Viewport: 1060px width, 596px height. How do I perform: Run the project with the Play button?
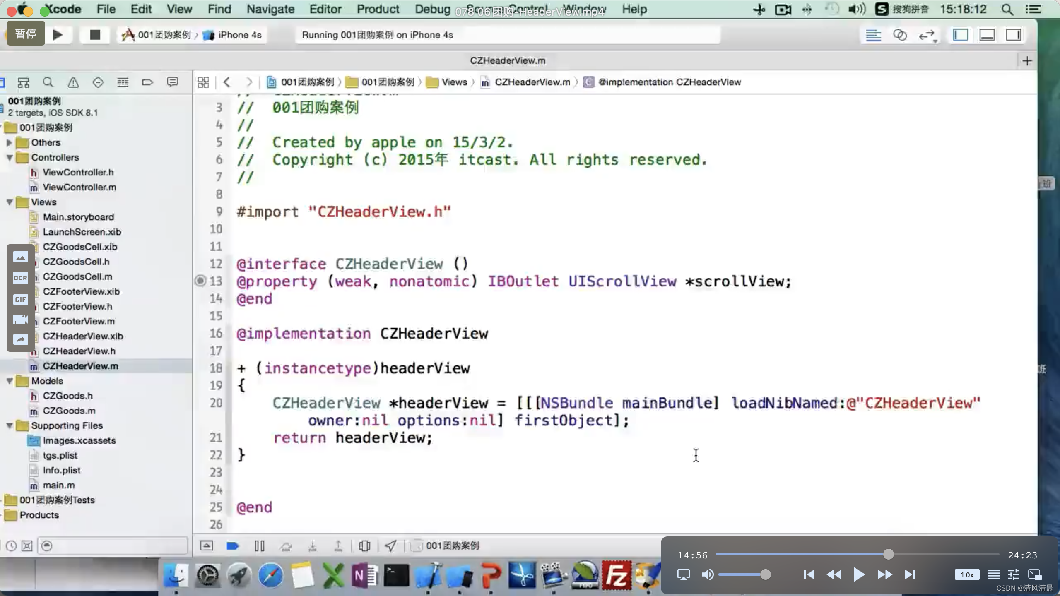[58, 35]
